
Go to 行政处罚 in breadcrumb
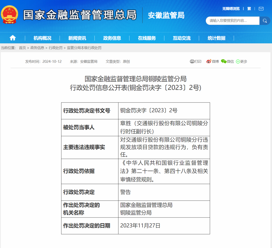[x=55, y=48]
